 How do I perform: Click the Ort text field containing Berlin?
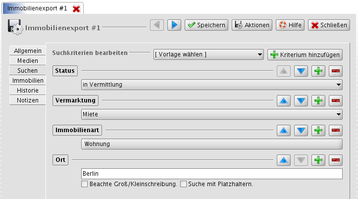[212, 174]
